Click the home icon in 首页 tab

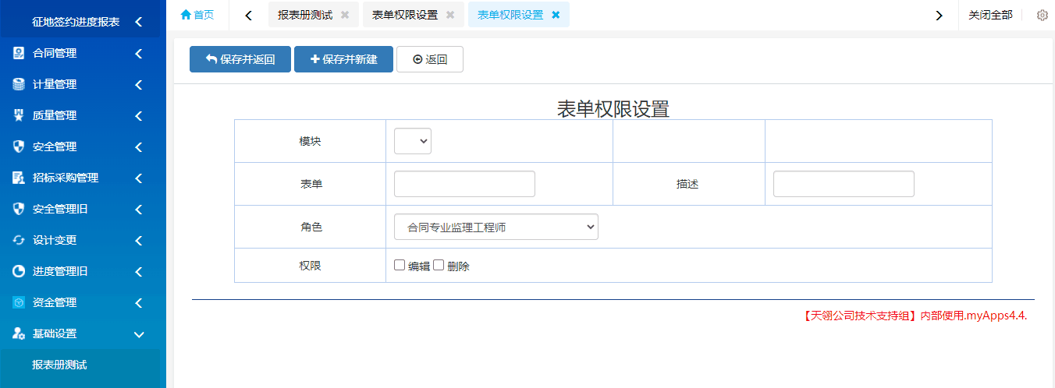point(186,15)
